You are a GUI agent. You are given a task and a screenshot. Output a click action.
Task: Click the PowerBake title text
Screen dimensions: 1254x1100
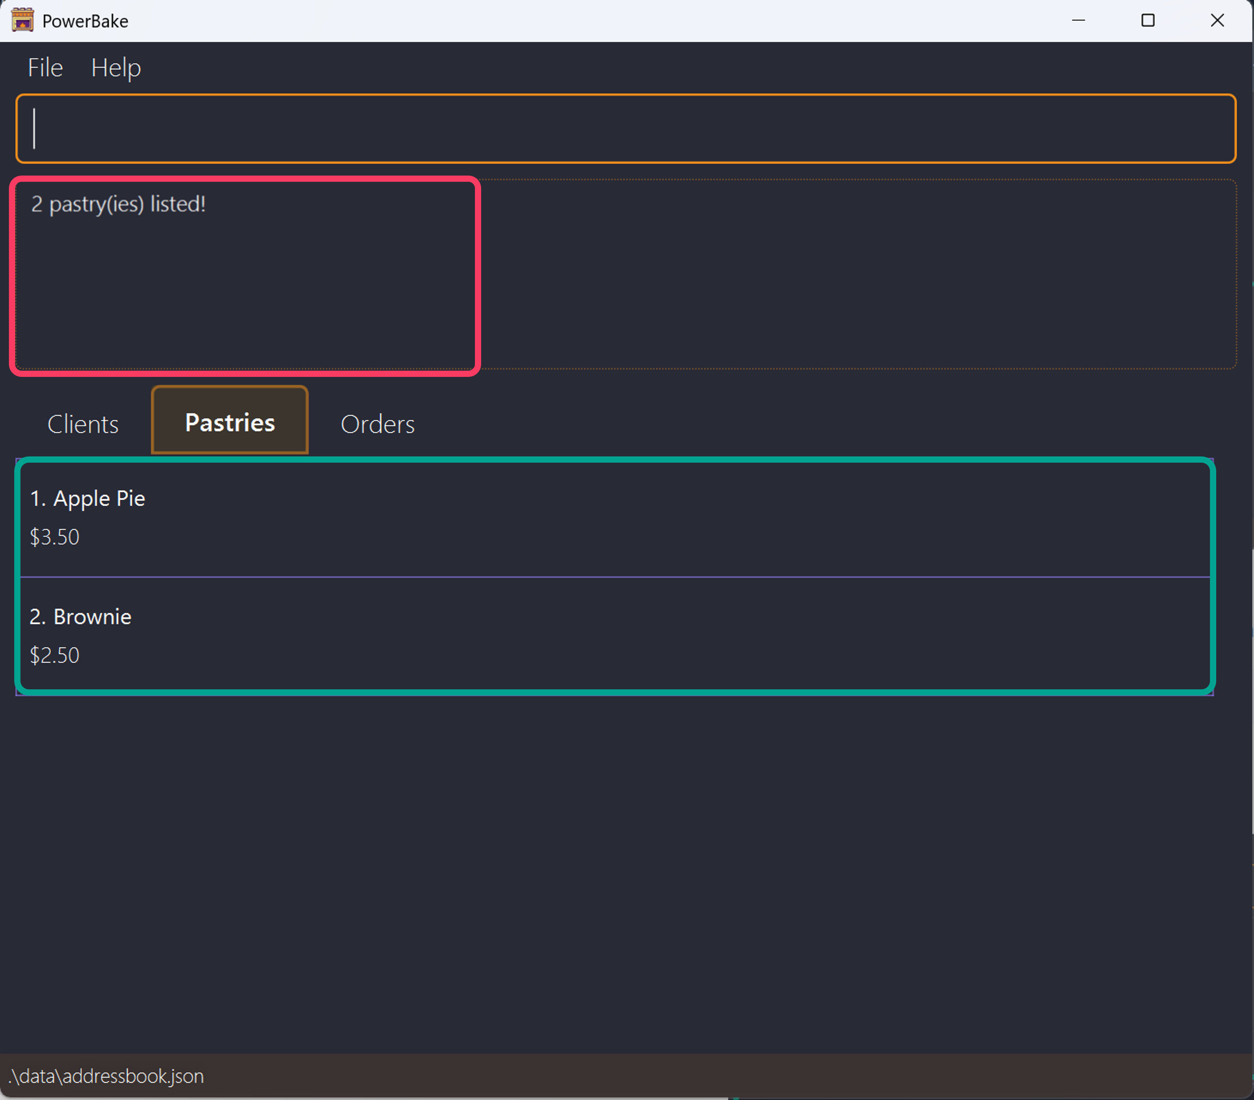tap(85, 21)
